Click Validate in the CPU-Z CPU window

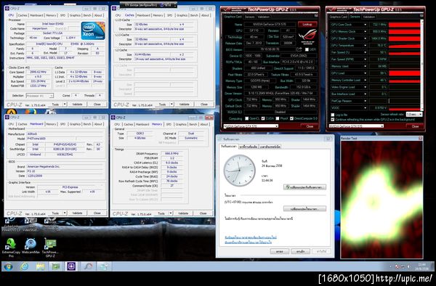point(77,105)
